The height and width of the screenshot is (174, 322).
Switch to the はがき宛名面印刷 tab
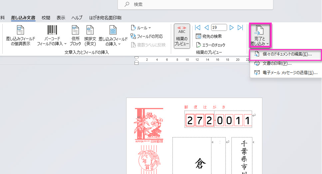tap(105, 18)
